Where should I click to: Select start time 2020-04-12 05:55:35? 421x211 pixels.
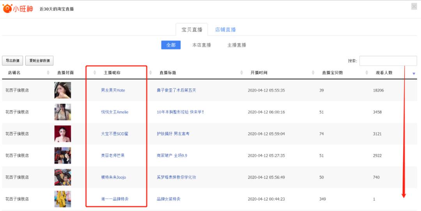tap(266, 90)
